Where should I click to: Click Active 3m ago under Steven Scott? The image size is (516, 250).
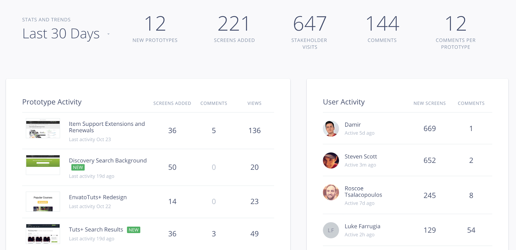click(x=360, y=165)
